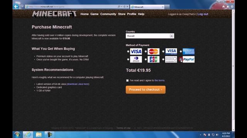Select the Visa radio button
247x138 pixels.
click(x=128, y=51)
